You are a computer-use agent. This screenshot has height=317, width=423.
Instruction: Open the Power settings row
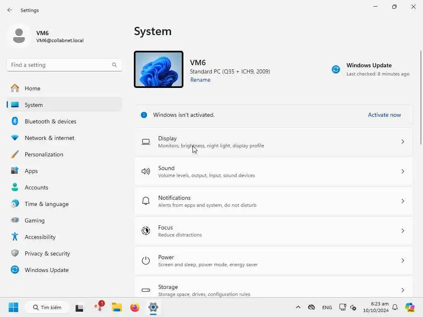tap(273, 260)
